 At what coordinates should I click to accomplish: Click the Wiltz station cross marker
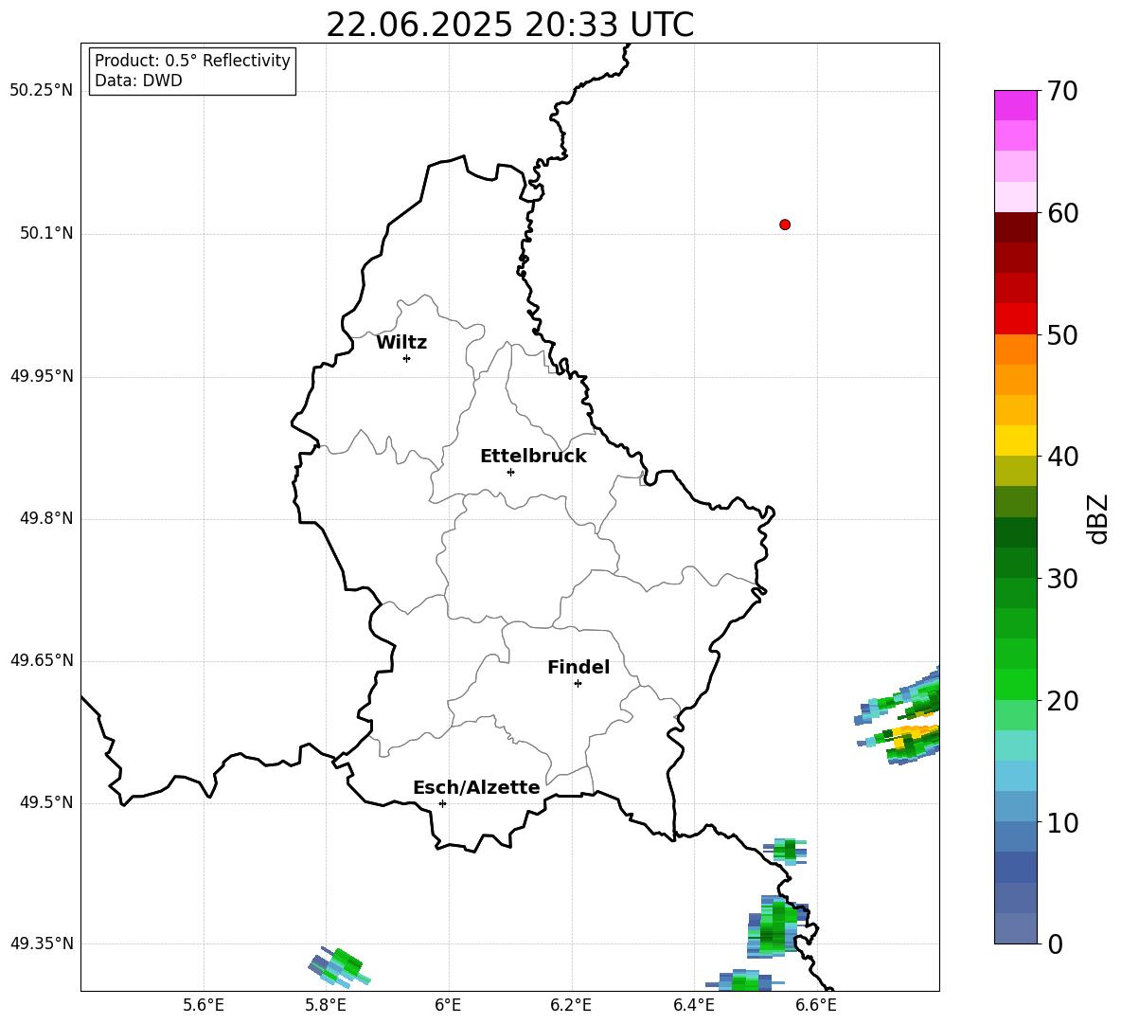tap(407, 358)
